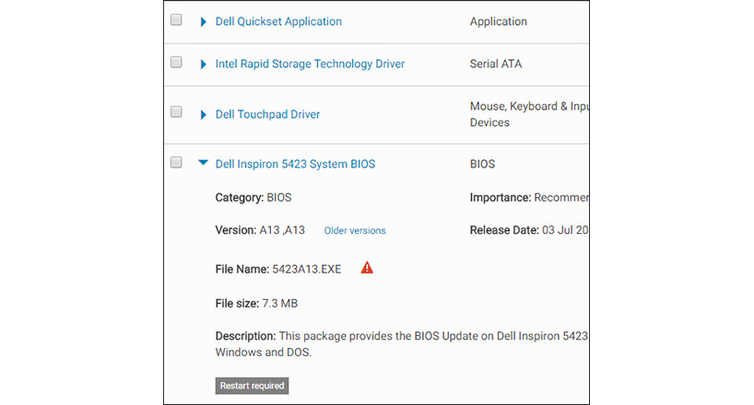Open the Dell Quickset Application link
The image size is (754, 405).
click(x=278, y=21)
